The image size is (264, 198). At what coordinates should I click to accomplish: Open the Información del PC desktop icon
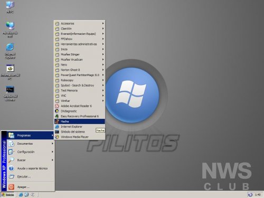[10, 72]
